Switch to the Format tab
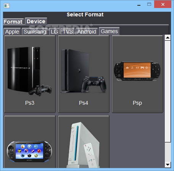 point(13,22)
